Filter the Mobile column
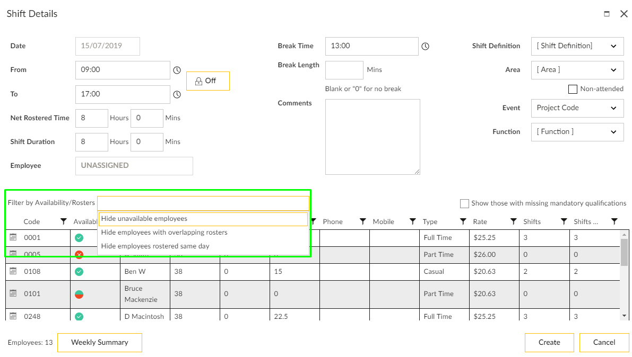632x357 pixels. point(412,221)
